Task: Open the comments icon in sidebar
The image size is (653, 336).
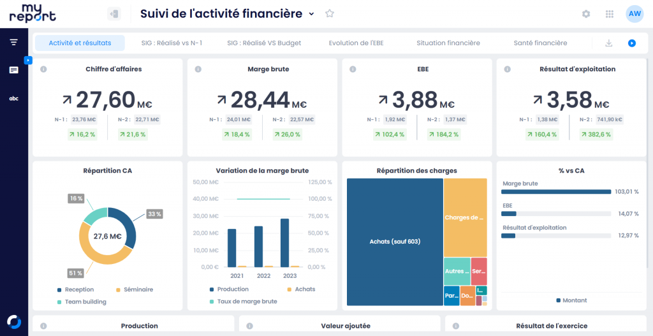Action: (13, 70)
